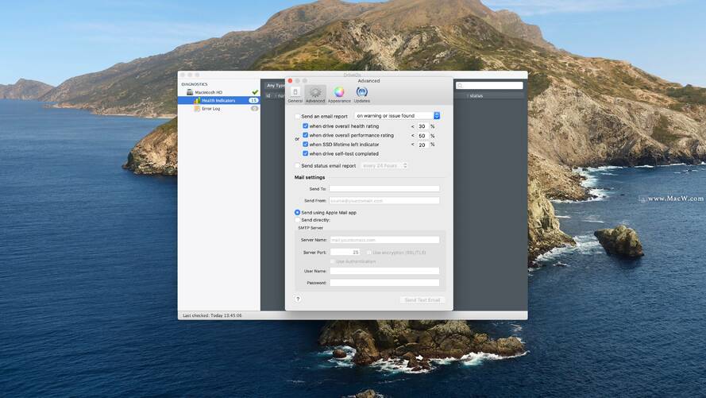Switch to the Updates preferences tab
Screen dimensions: 706x398
tap(361, 93)
